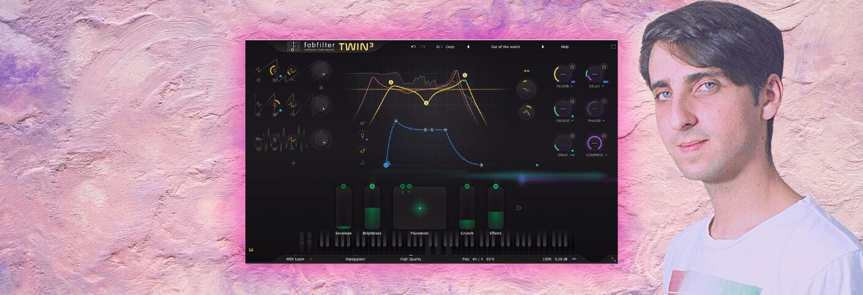Toggle power of the 32' first oscillator
This screenshot has height=295, width=863.
258,80
